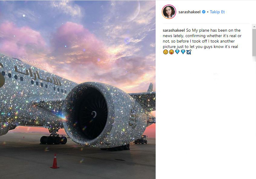This screenshot has width=256, height=179.
Task: Click the comments scrollbar thumb
Action: coord(254,43)
